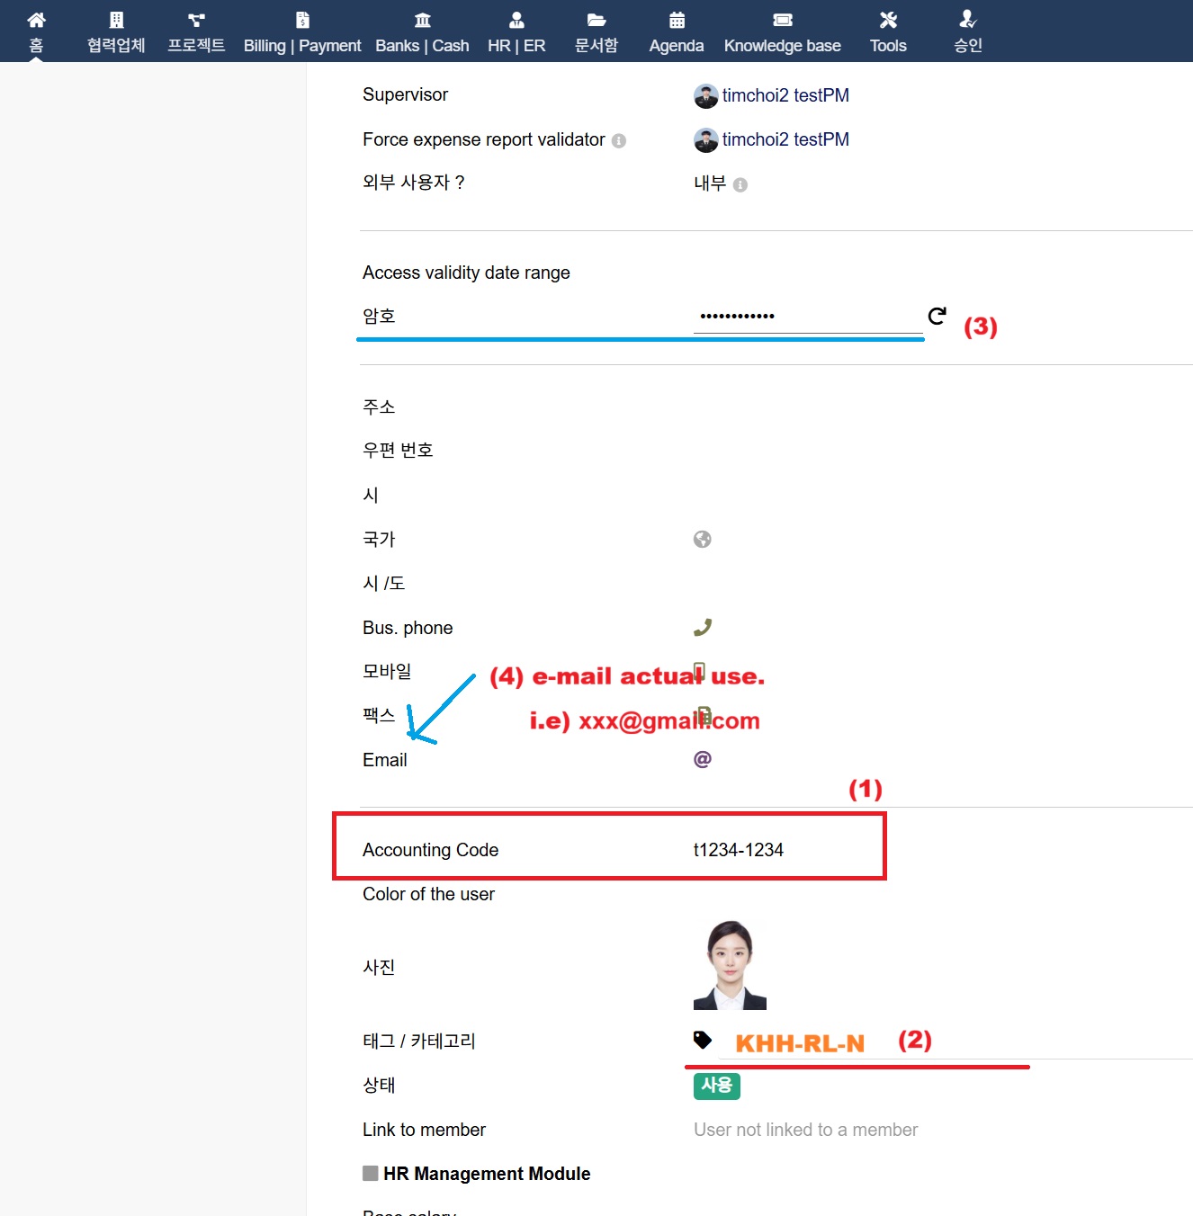Image resolution: width=1193 pixels, height=1216 pixels.
Task: Open the Tools wrench icon menu
Action: point(888,20)
